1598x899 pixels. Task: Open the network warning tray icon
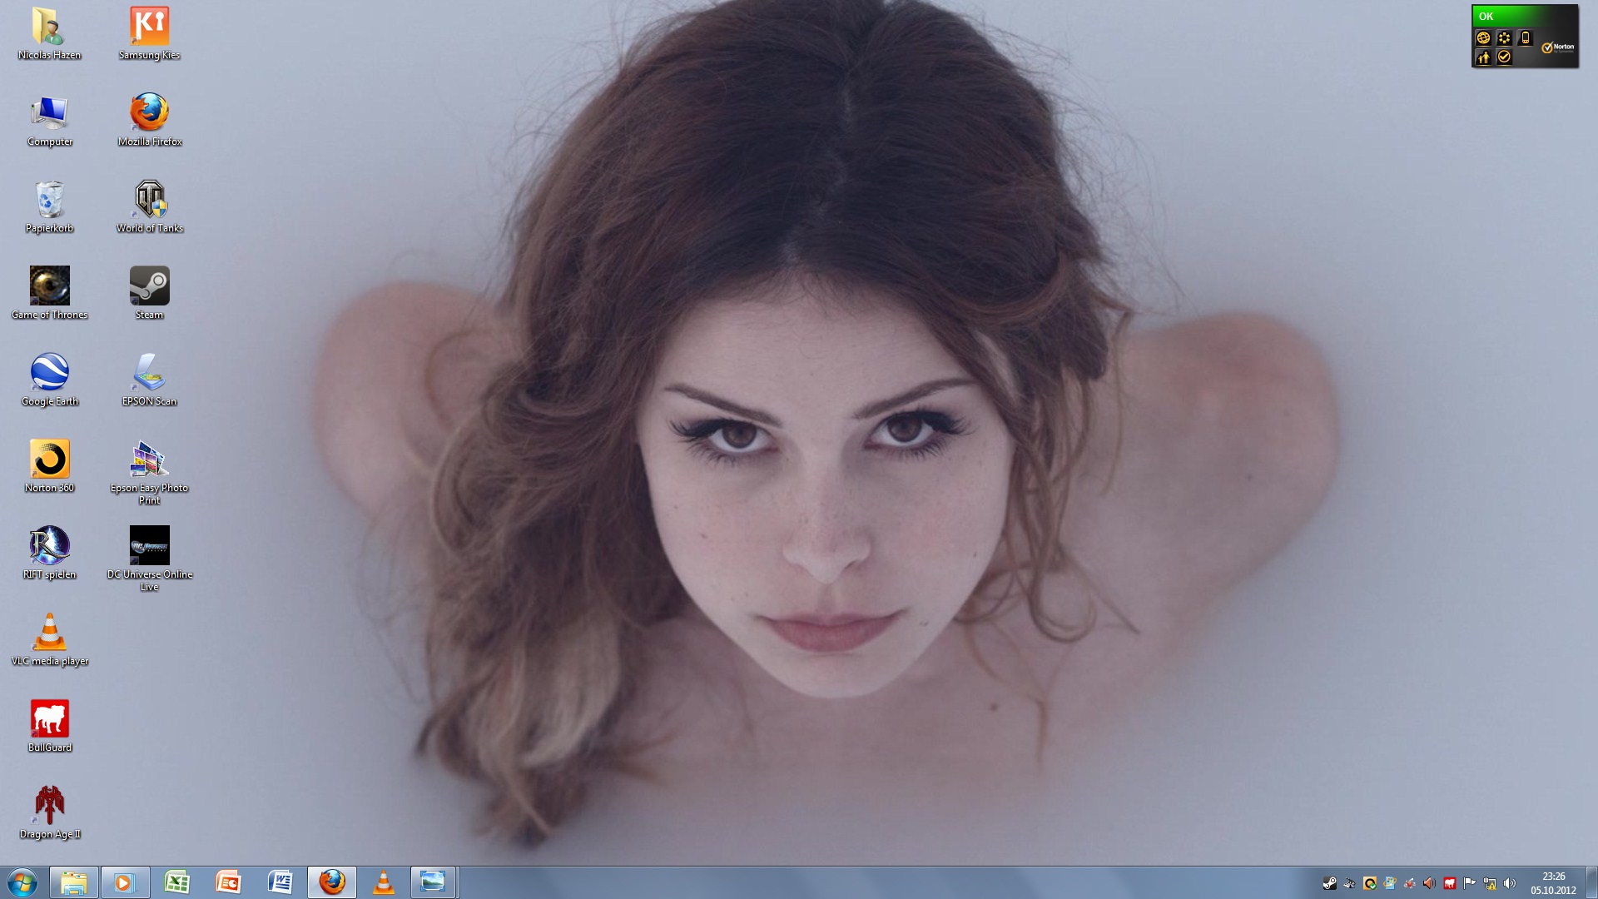point(1490,883)
